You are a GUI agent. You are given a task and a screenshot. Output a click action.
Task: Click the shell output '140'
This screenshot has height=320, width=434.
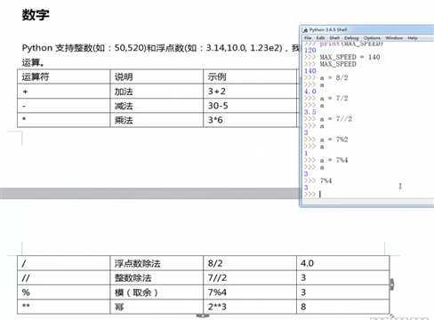tap(310, 71)
